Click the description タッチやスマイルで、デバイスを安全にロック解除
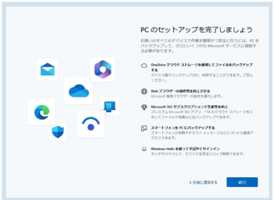 click(198, 154)
